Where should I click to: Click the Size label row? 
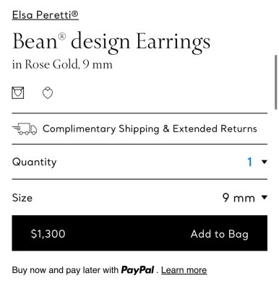tap(139, 198)
